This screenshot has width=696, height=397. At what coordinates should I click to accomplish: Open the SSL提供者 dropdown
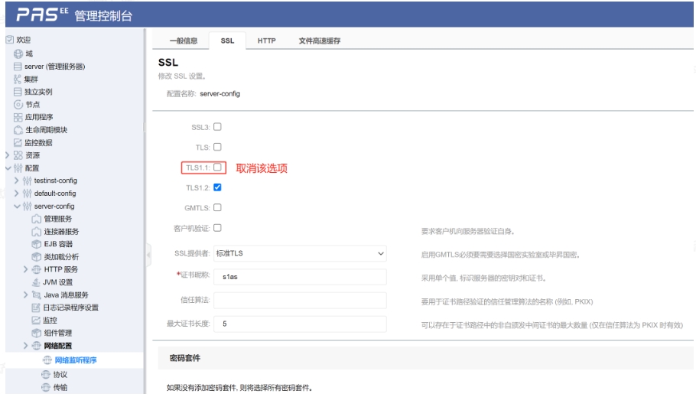pos(300,253)
